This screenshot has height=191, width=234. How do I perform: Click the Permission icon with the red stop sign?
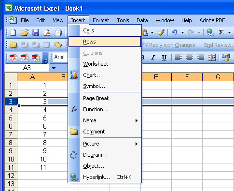point(47,32)
